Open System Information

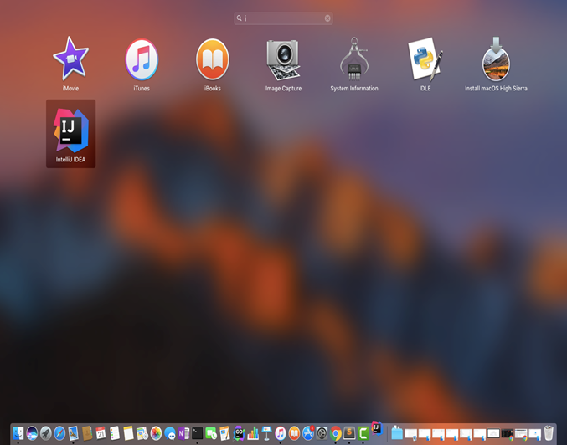(x=354, y=59)
